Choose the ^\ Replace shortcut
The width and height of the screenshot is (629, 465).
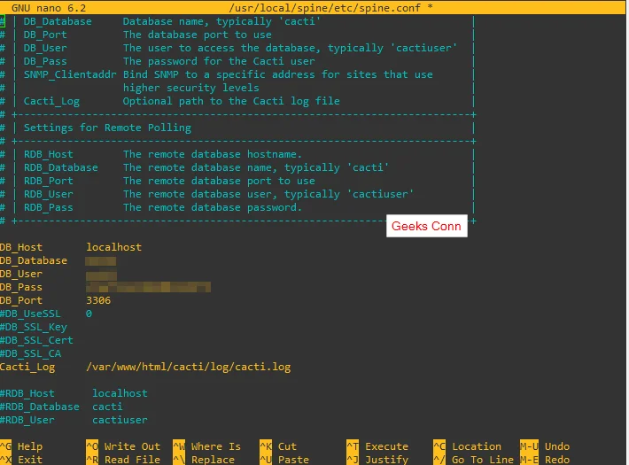(204, 460)
